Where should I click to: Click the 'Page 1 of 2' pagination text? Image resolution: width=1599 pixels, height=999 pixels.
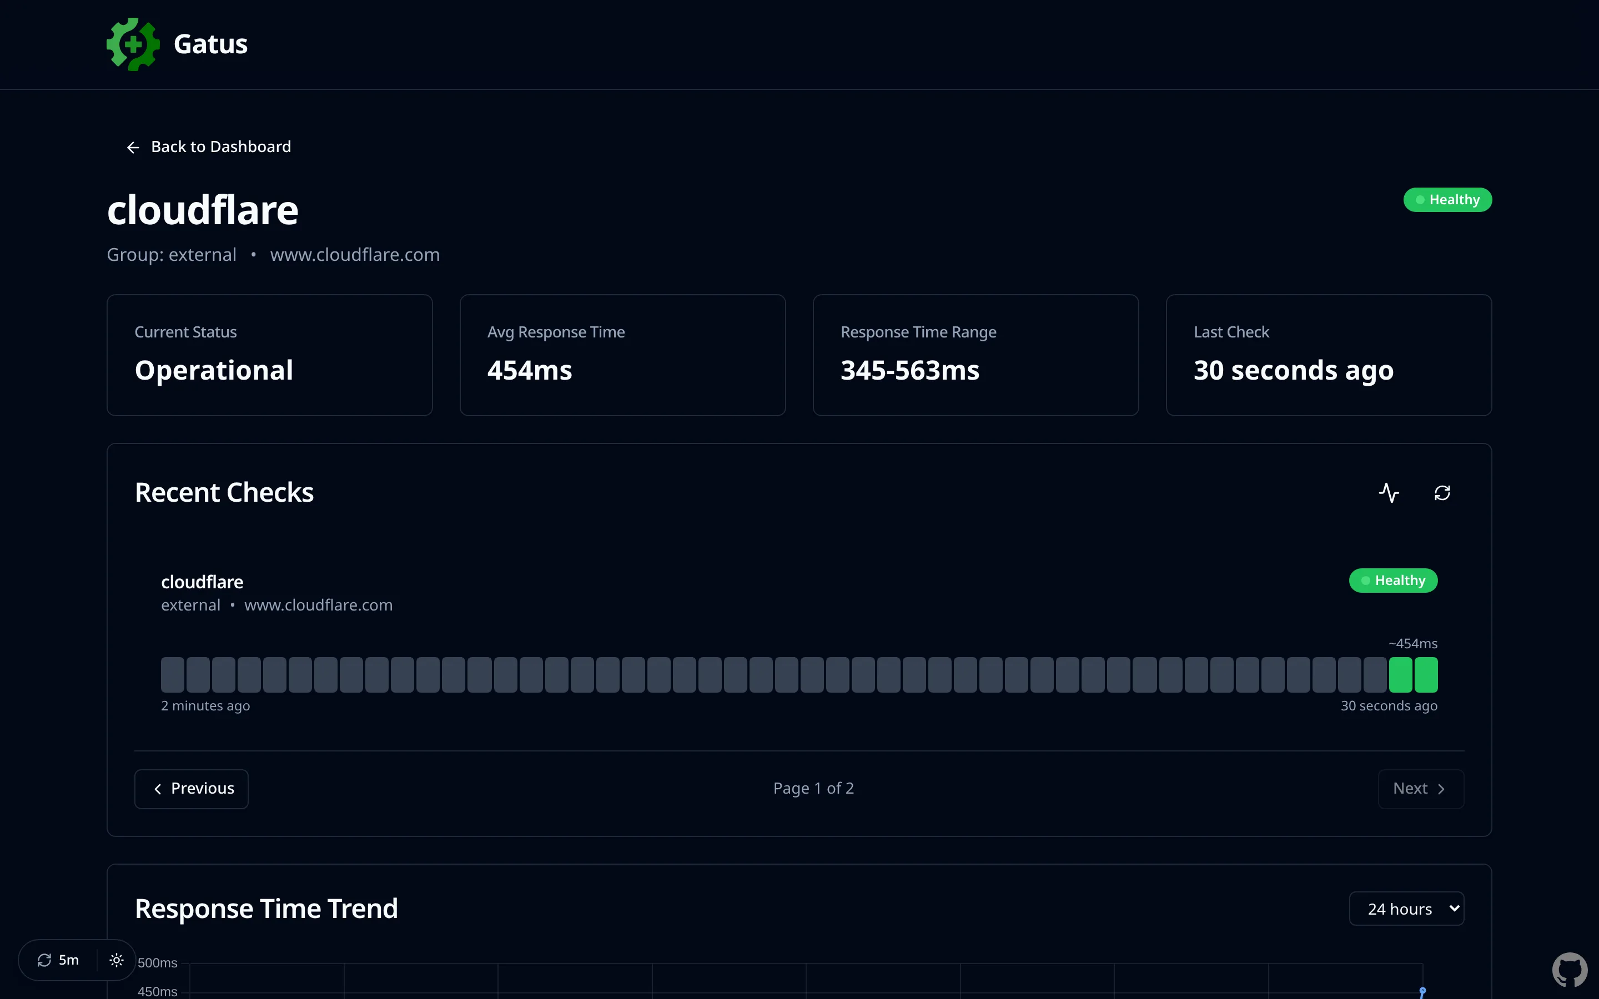point(813,788)
